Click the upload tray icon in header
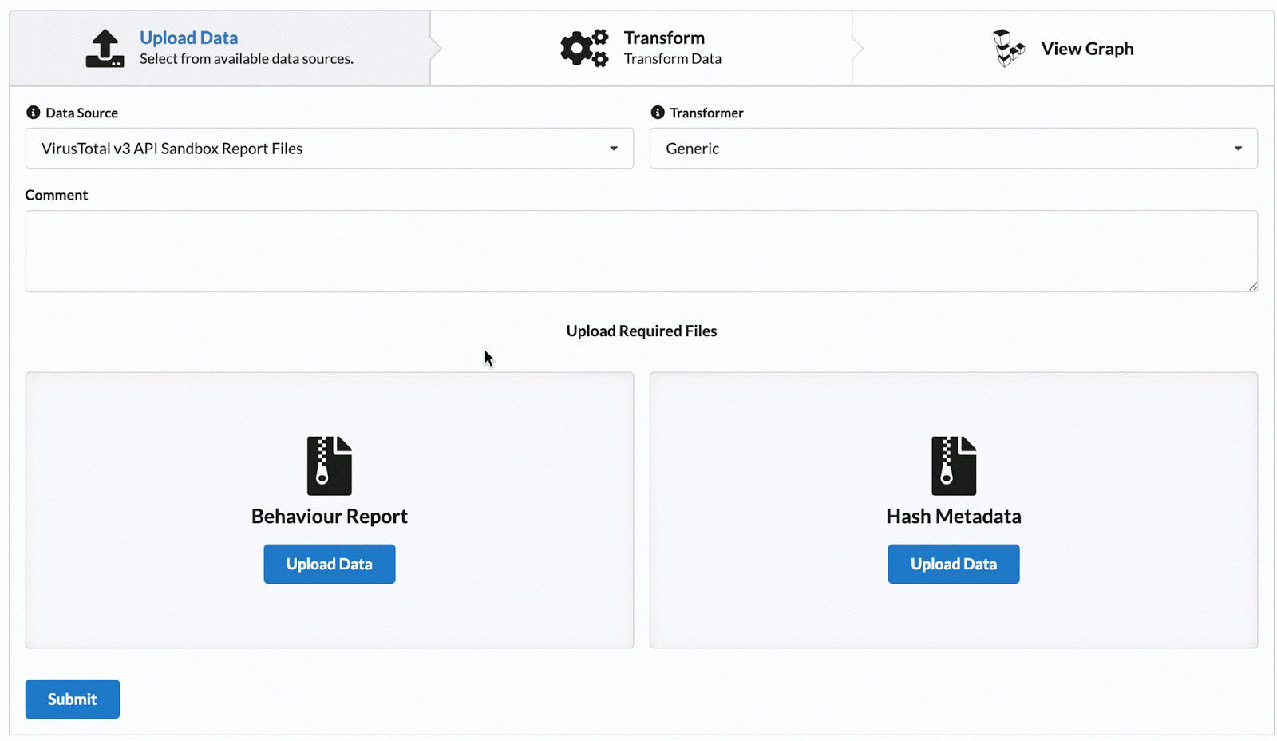The height and width of the screenshot is (741, 1277). click(x=105, y=49)
